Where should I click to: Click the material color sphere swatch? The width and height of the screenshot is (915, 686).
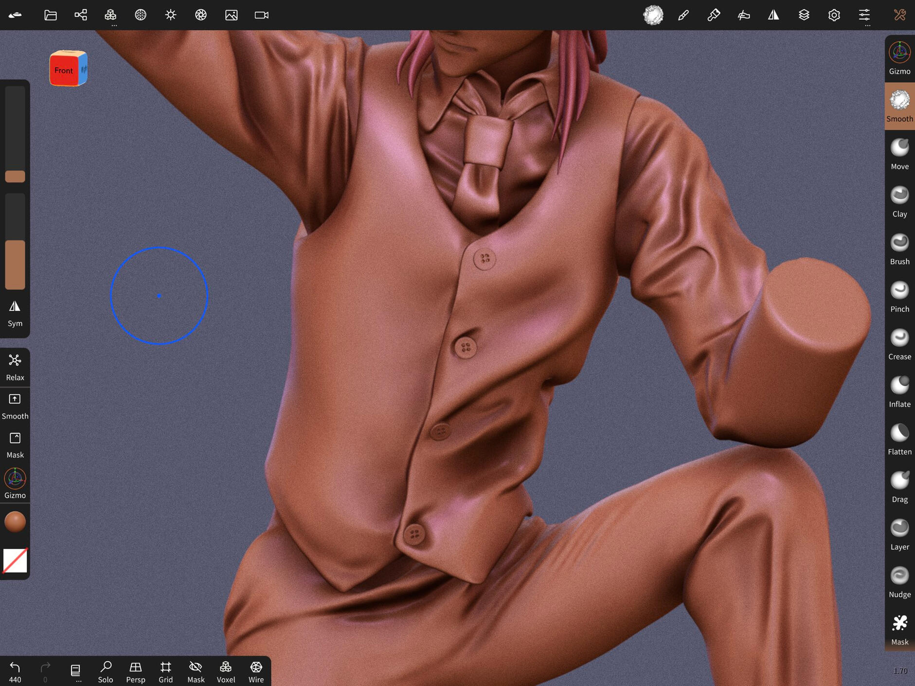click(x=15, y=522)
